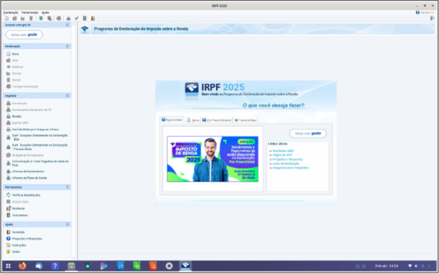The height and width of the screenshot is (274, 439).
Task: Open the settings gear in taskbar
Action: tap(169, 266)
